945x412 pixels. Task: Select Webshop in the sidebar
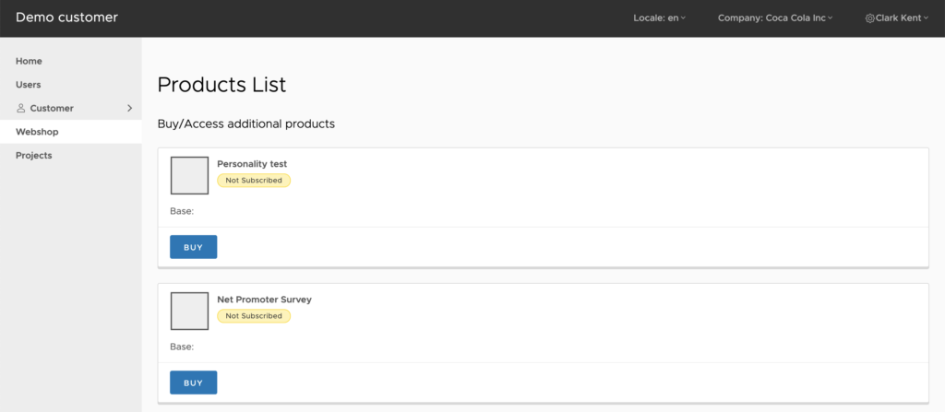point(37,132)
